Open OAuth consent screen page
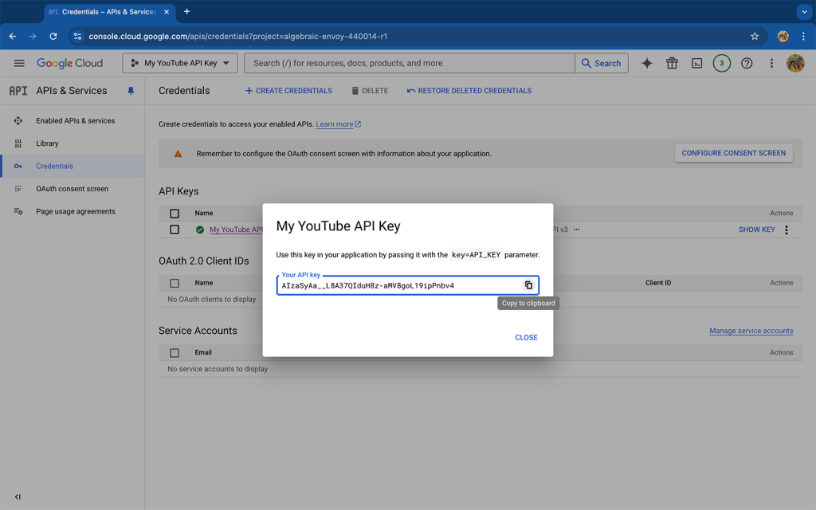The image size is (816, 510). (x=73, y=189)
